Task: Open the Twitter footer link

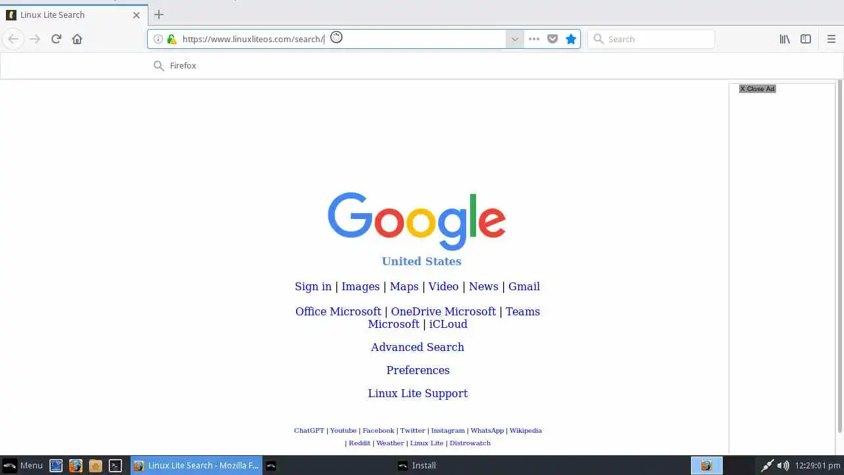Action: (x=413, y=430)
